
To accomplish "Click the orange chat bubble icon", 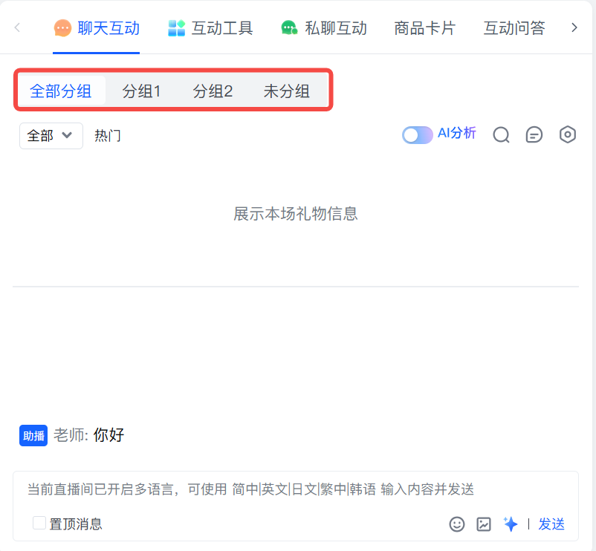I will pyautogui.click(x=62, y=28).
